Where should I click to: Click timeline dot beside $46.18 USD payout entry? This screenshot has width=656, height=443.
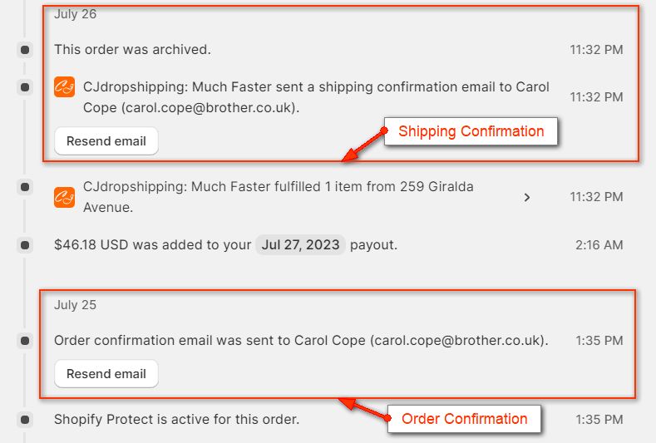pos(25,245)
